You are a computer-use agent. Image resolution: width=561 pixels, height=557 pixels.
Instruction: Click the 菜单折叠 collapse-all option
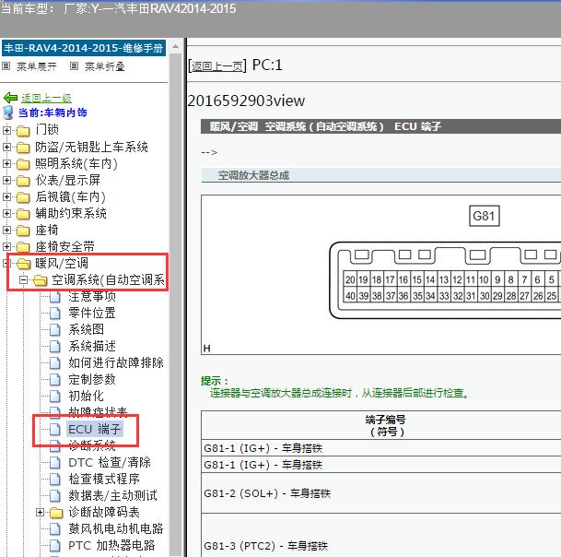(104, 66)
